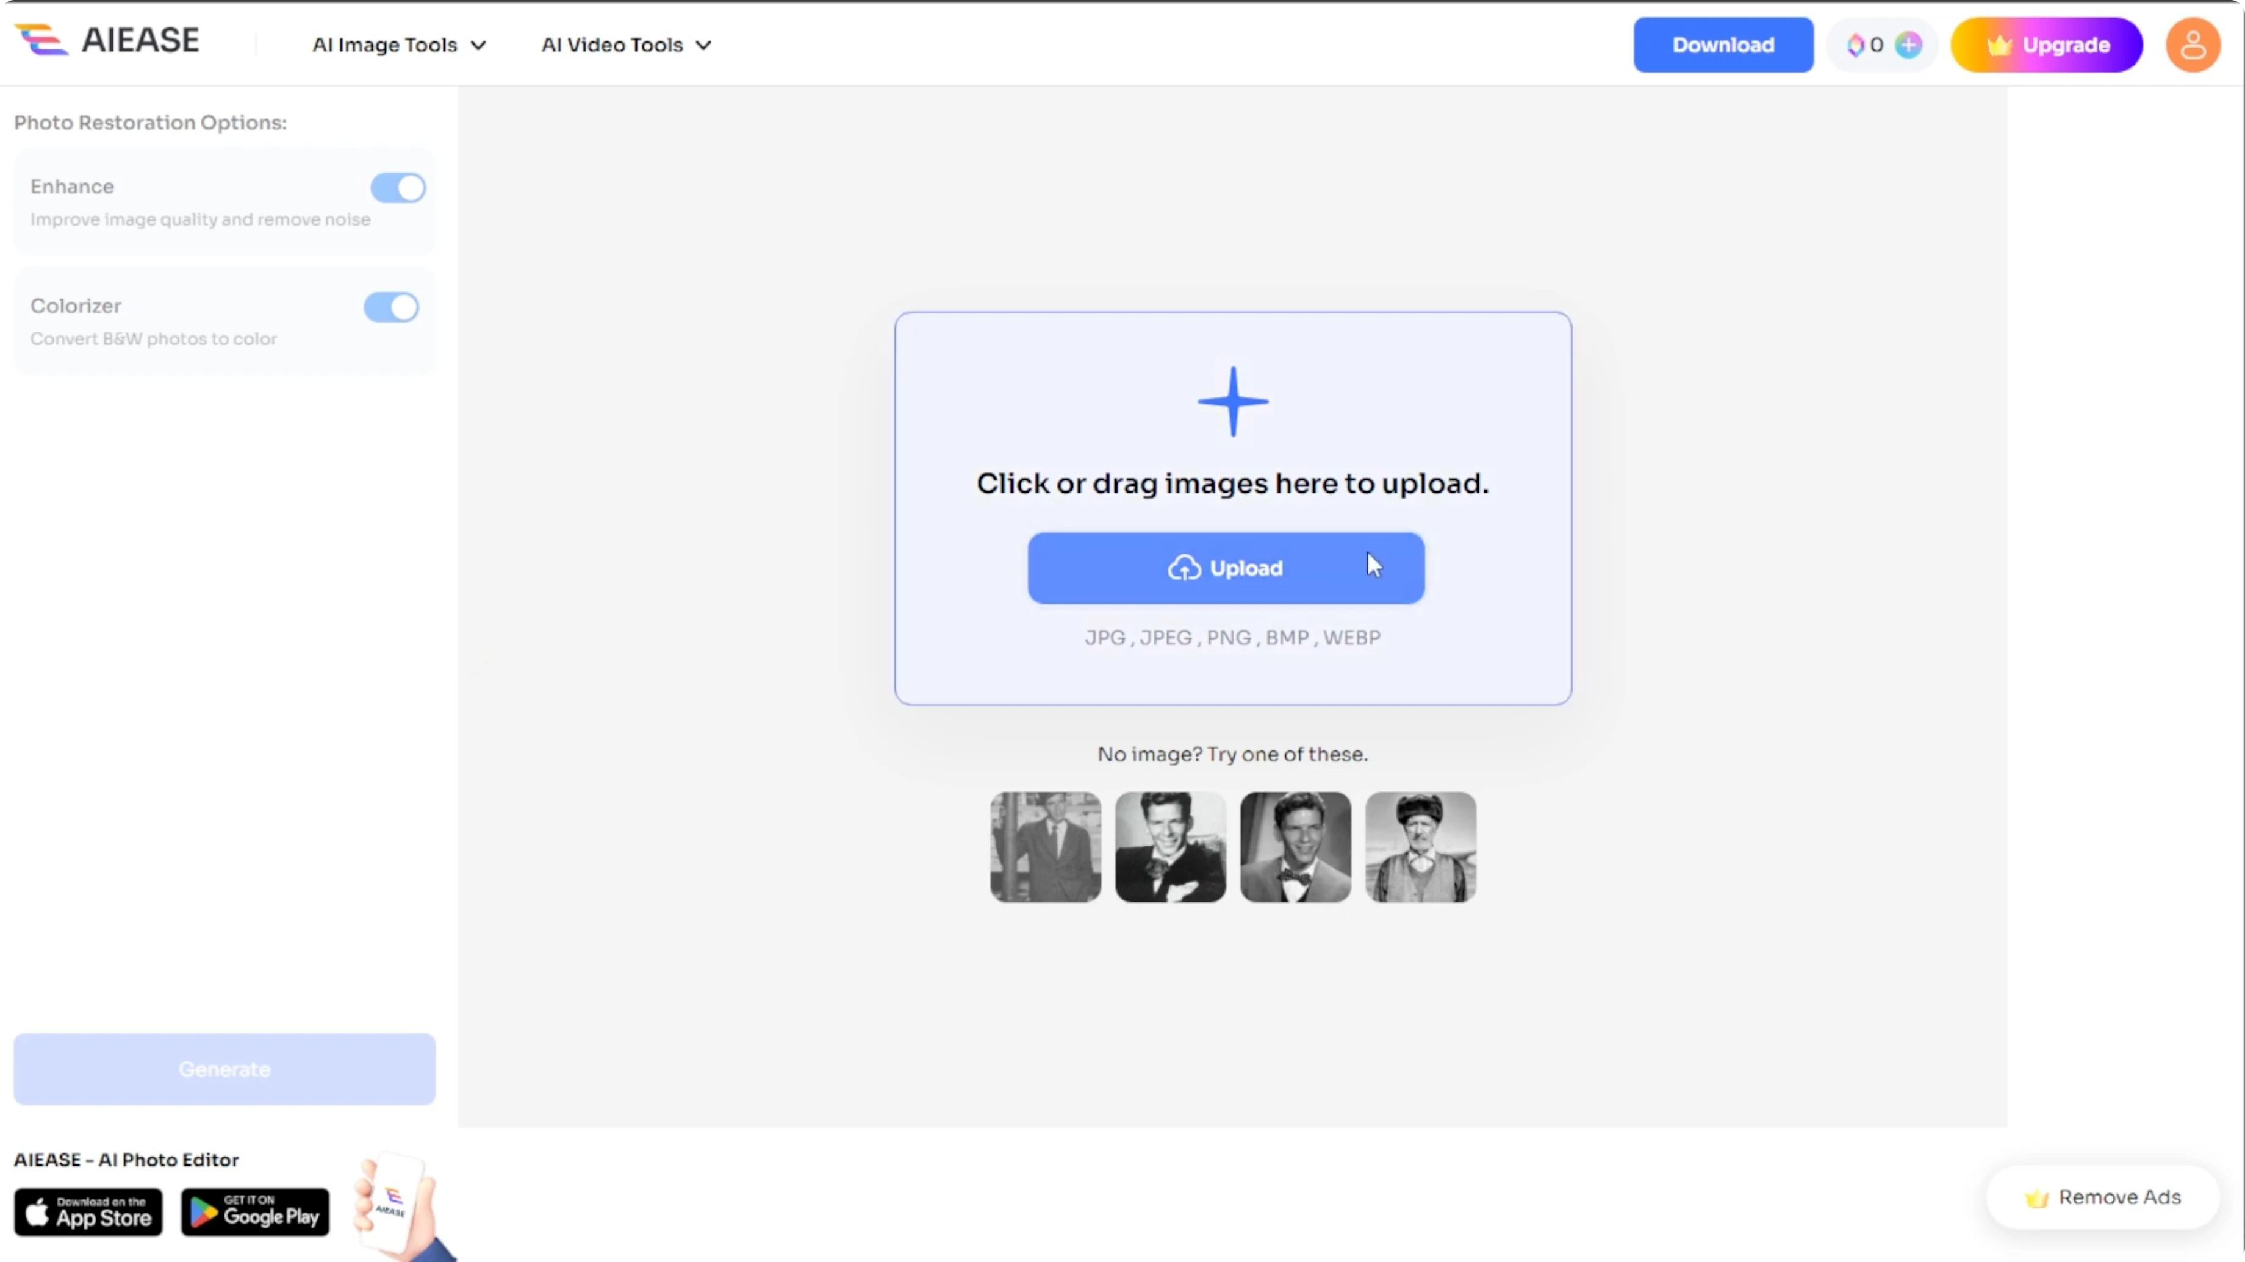
Task: Open the AI Video Tools menu
Action: 626,45
